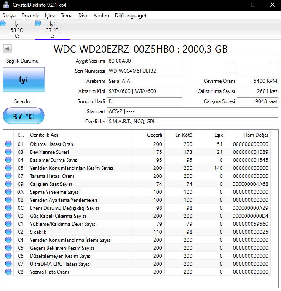
Task: Click status orb for Güç Kapalı Çıkarma Sayısı
Action: (x=8, y=216)
